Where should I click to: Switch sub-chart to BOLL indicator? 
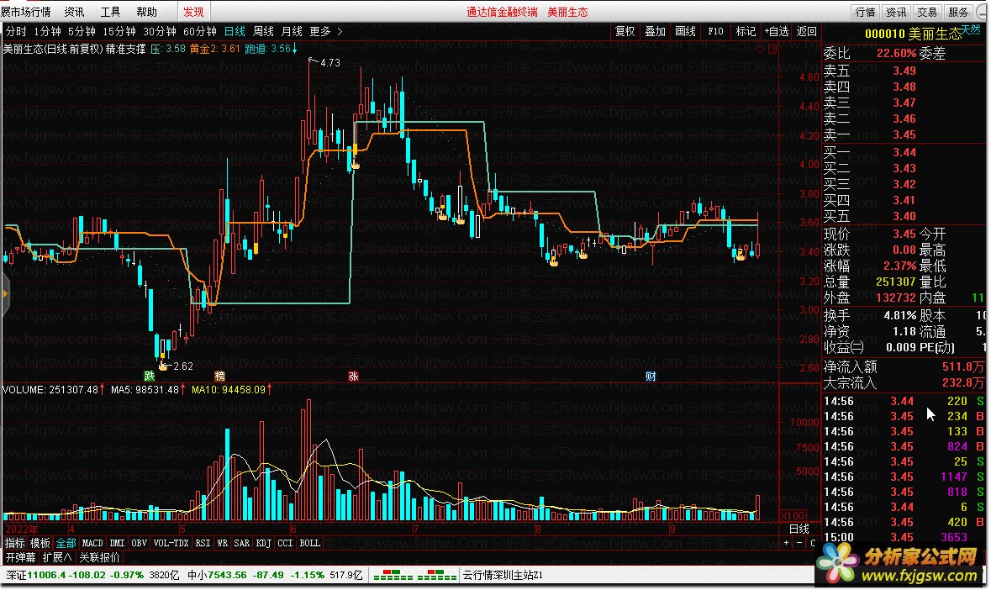click(309, 543)
